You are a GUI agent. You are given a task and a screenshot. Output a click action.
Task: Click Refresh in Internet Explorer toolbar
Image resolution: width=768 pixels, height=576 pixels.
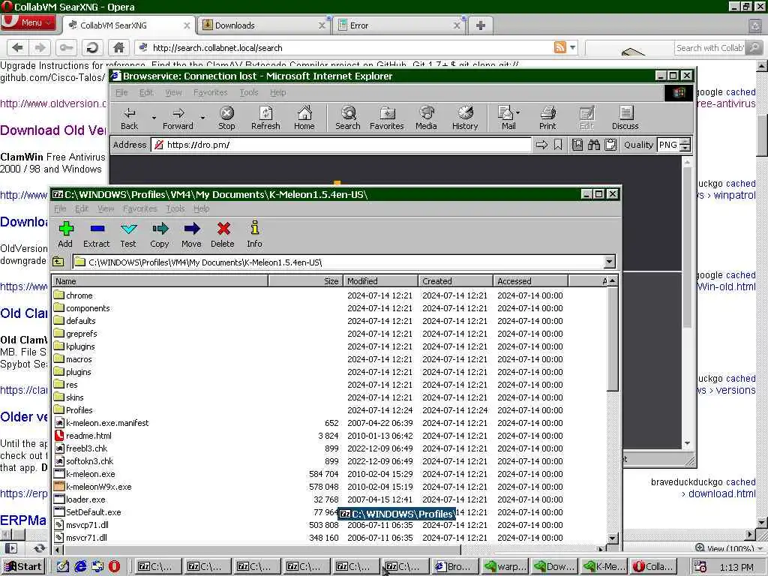point(265,118)
